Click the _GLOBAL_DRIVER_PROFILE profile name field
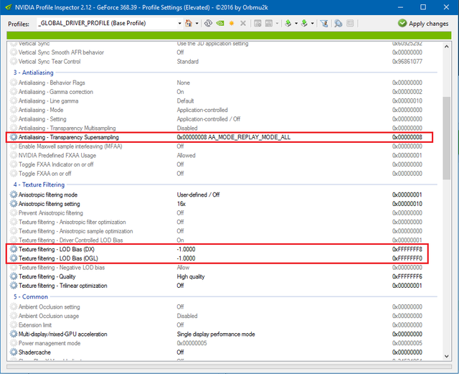The height and width of the screenshot is (374, 459). (107, 23)
